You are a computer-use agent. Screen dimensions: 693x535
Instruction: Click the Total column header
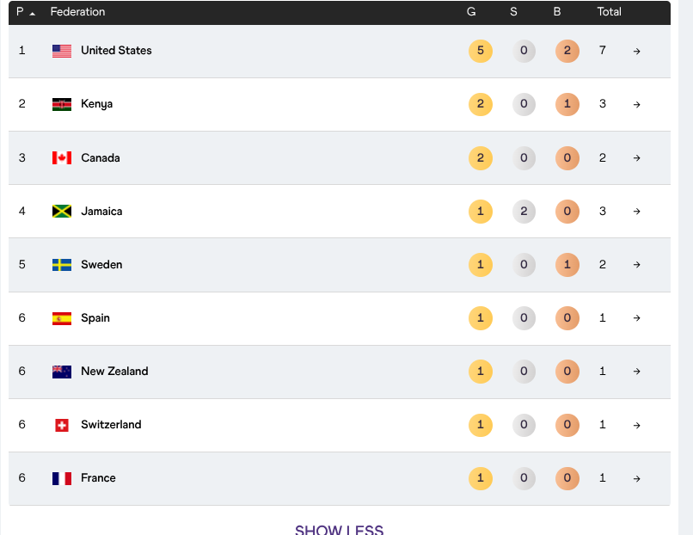tap(609, 12)
